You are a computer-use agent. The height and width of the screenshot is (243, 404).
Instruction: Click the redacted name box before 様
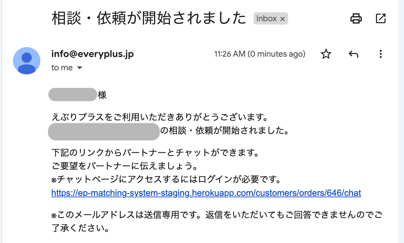point(73,95)
